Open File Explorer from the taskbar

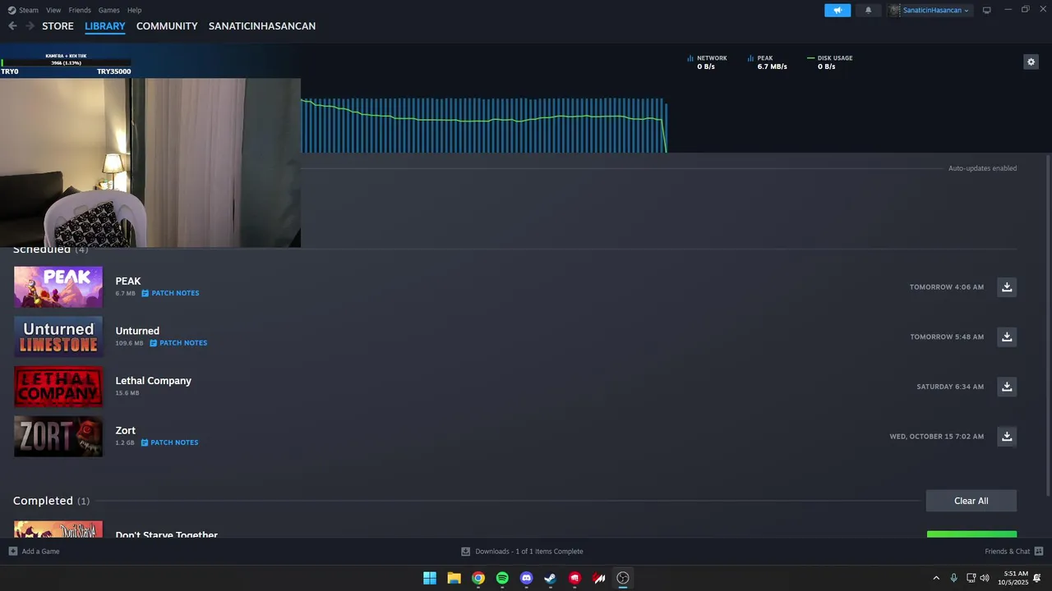(454, 578)
